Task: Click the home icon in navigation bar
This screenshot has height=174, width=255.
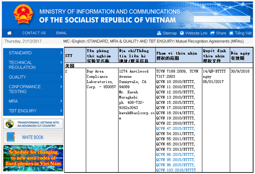Action: pyautogui.click(x=10, y=33)
